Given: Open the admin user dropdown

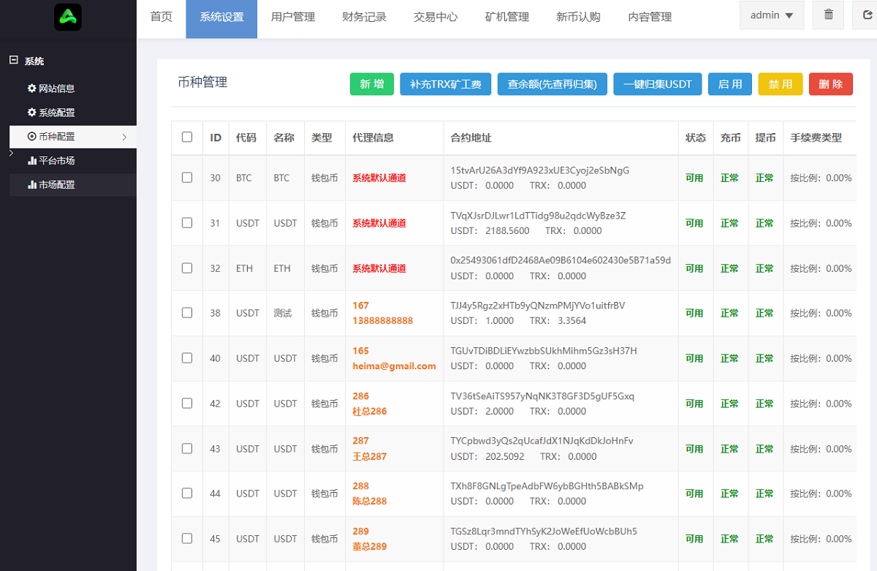Looking at the screenshot, I should tap(772, 15).
